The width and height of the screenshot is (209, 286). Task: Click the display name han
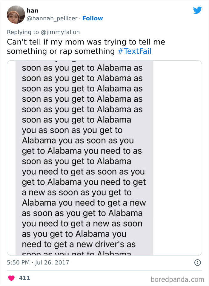coord(32,10)
